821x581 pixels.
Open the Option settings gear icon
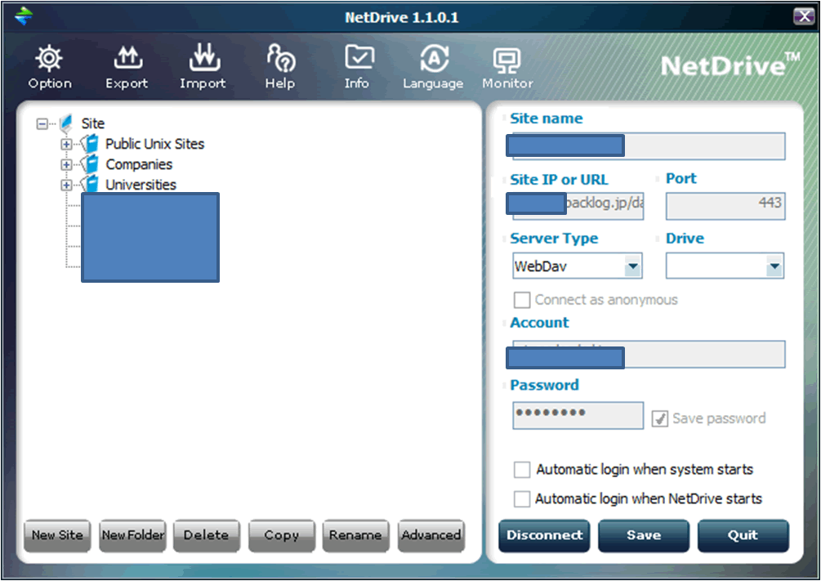(x=49, y=59)
